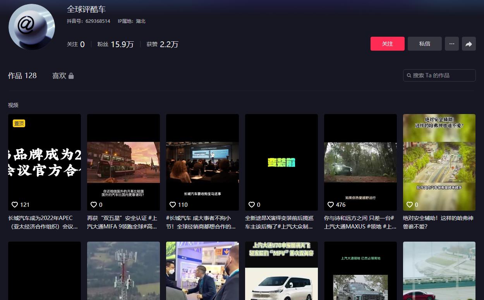Open the 上汽大通V70 white van video
Image resolution: width=484 pixels, height=300 pixels.
pos(281,271)
